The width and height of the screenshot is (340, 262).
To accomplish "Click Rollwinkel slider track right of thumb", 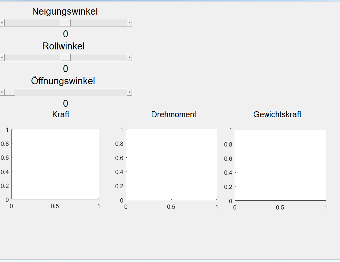I will pos(99,57).
